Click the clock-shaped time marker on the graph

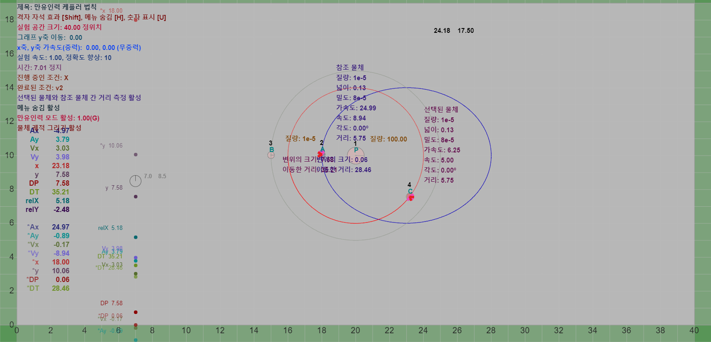pyautogui.click(x=136, y=181)
